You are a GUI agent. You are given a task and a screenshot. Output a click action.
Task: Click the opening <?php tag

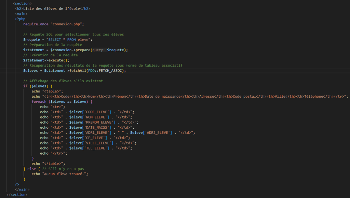click(20, 19)
